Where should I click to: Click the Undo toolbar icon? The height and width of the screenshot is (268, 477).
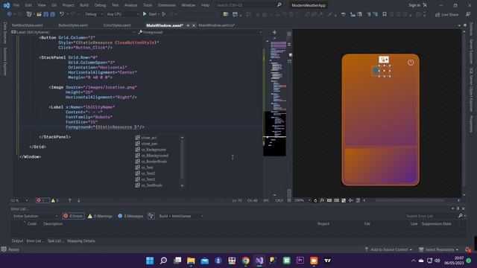click(x=62, y=14)
